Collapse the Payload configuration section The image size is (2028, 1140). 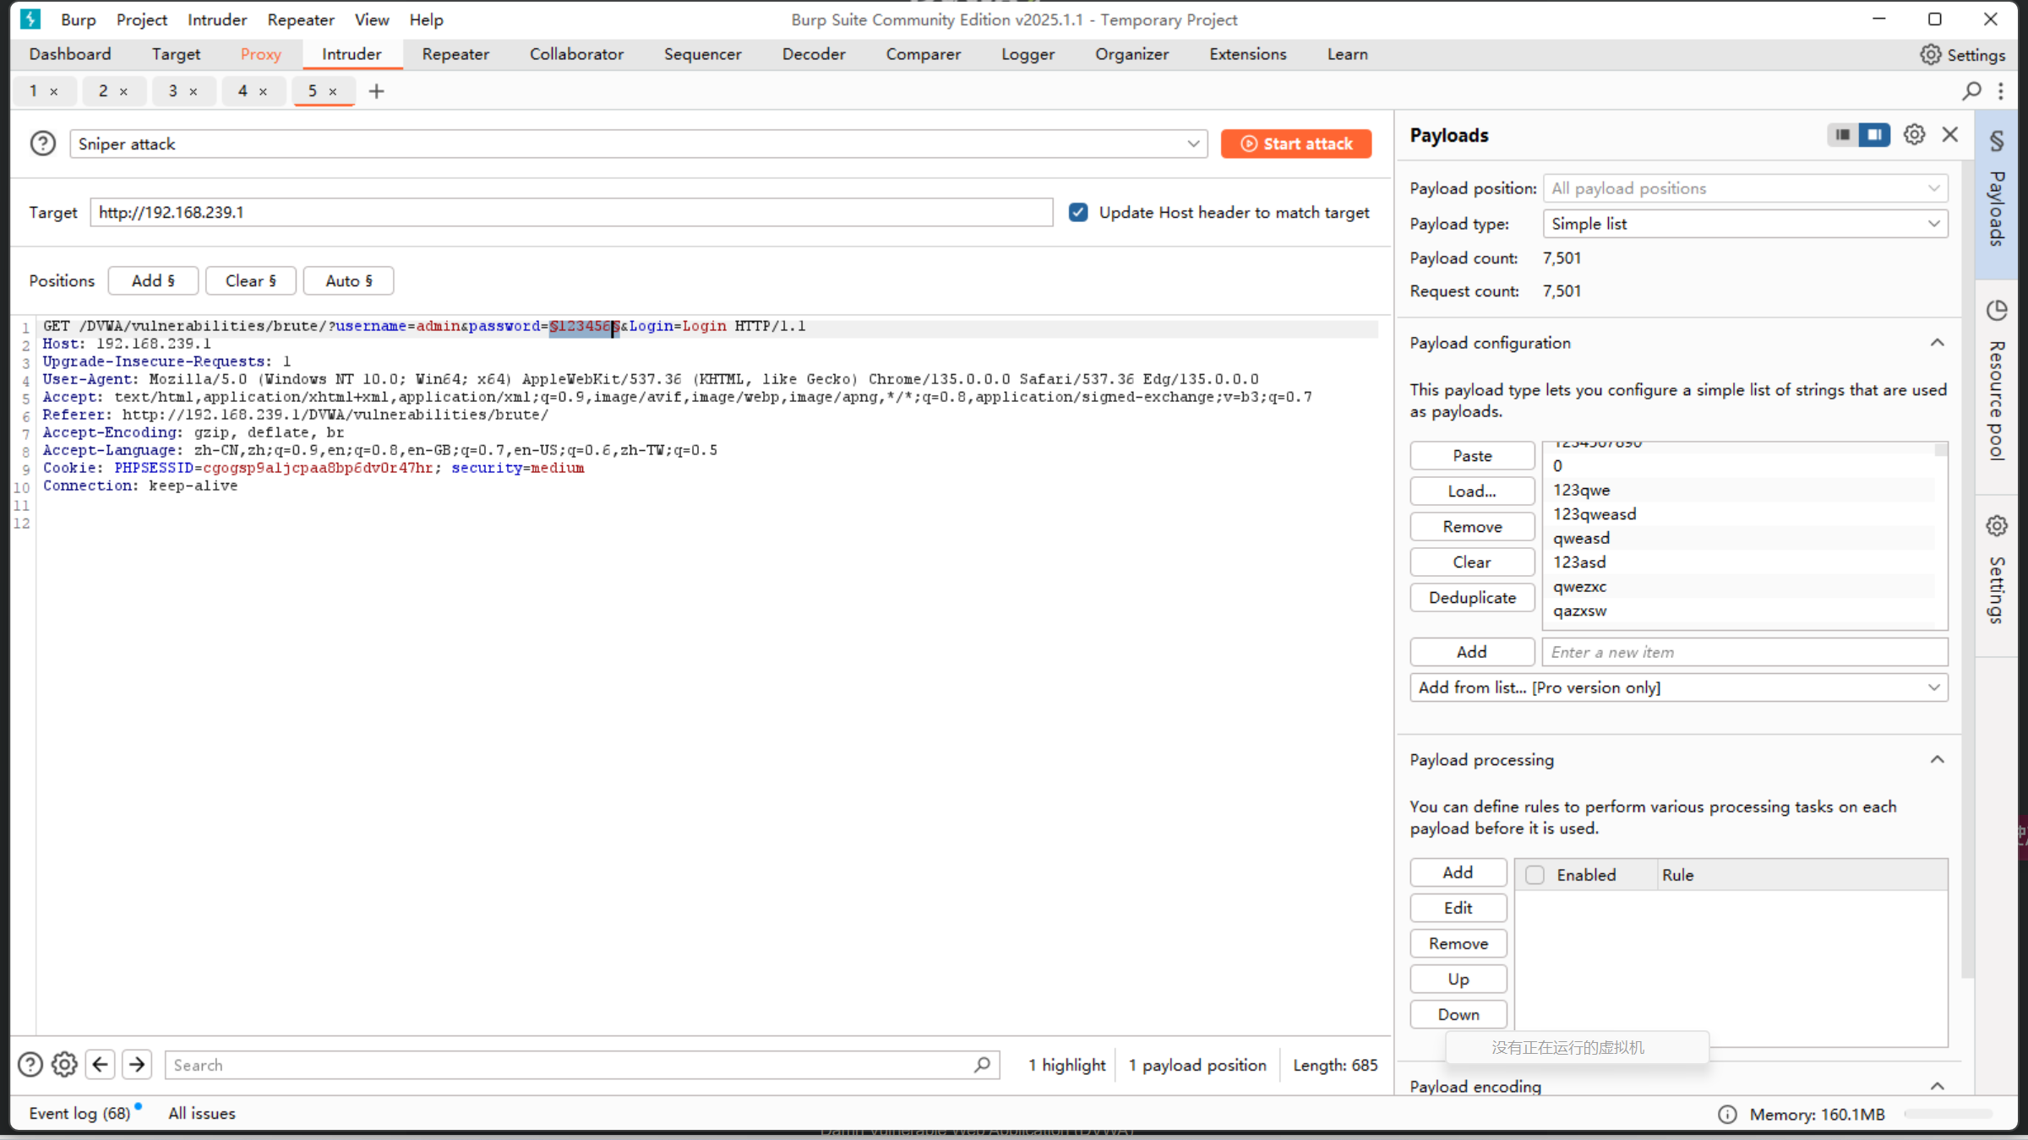click(x=1938, y=343)
